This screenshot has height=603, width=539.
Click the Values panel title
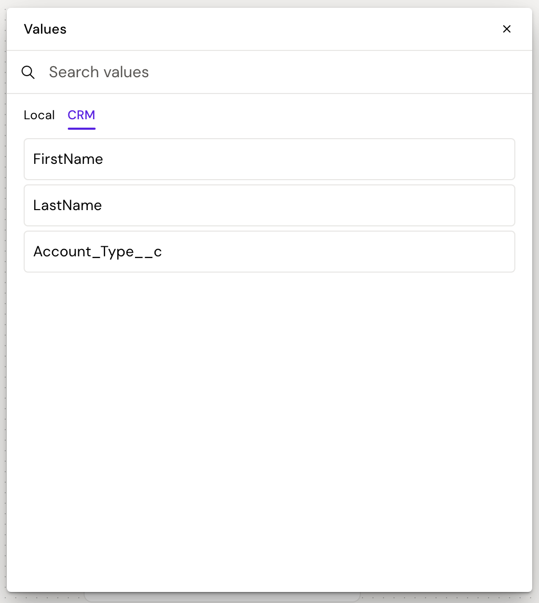pos(45,29)
